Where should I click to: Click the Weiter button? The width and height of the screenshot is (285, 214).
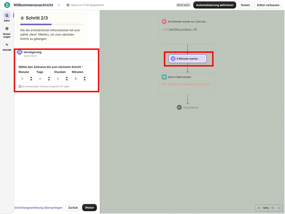pyautogui.click(x=89, y=208)
